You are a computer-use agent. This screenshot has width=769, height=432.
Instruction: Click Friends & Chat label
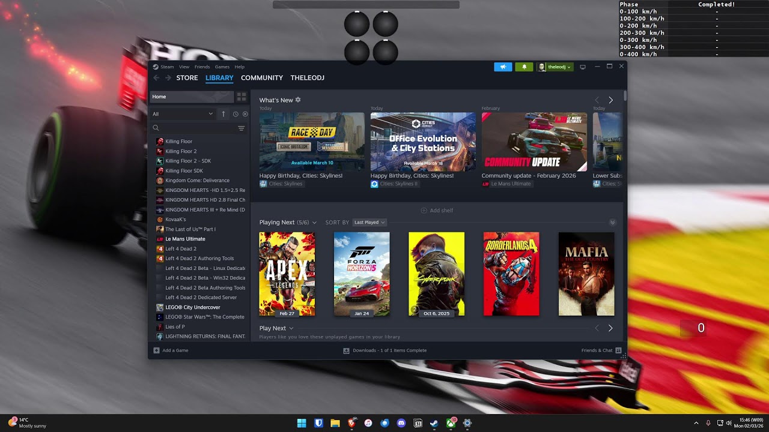coord(597,350)
